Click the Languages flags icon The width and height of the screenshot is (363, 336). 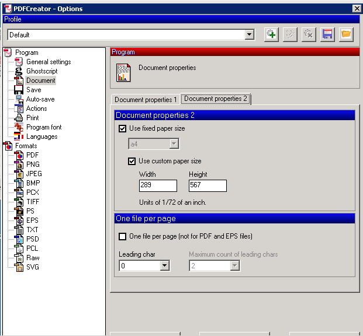[x=19, y=136]
